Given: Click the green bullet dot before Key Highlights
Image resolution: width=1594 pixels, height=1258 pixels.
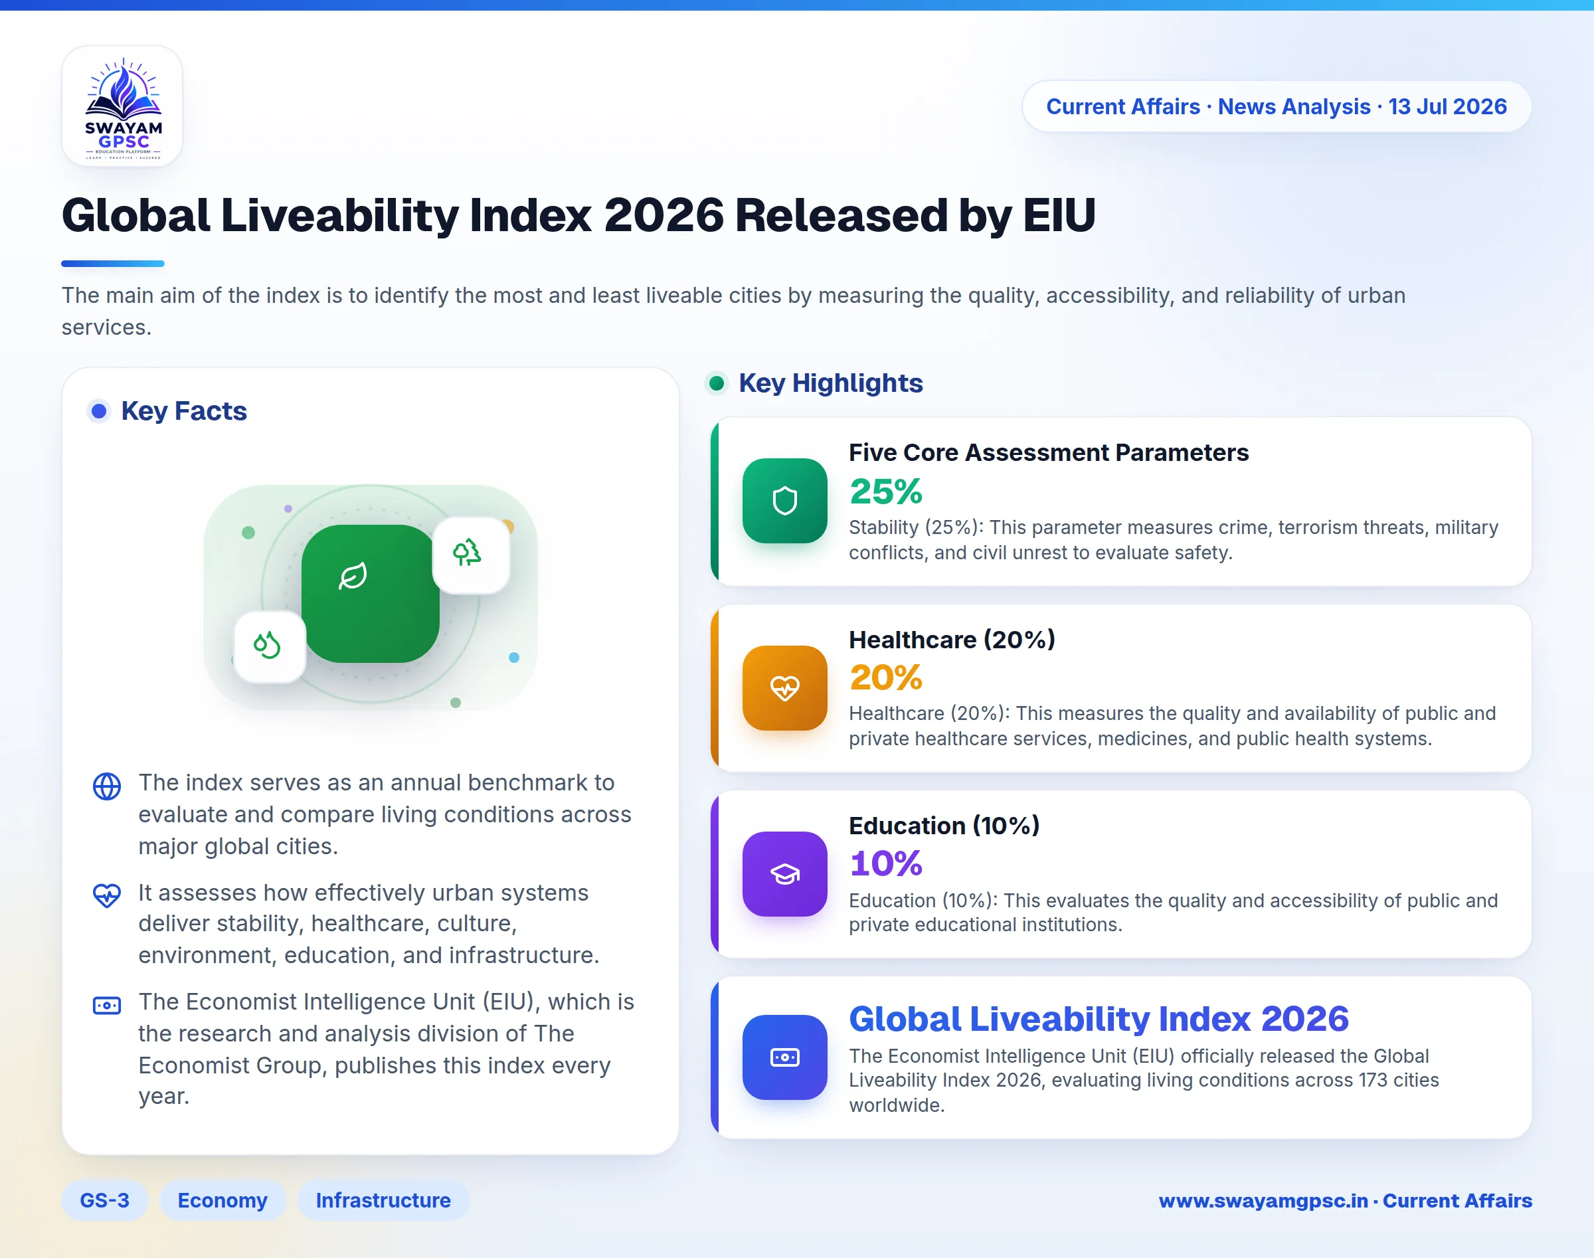Looking at the screenshot, I should [716, 383].
